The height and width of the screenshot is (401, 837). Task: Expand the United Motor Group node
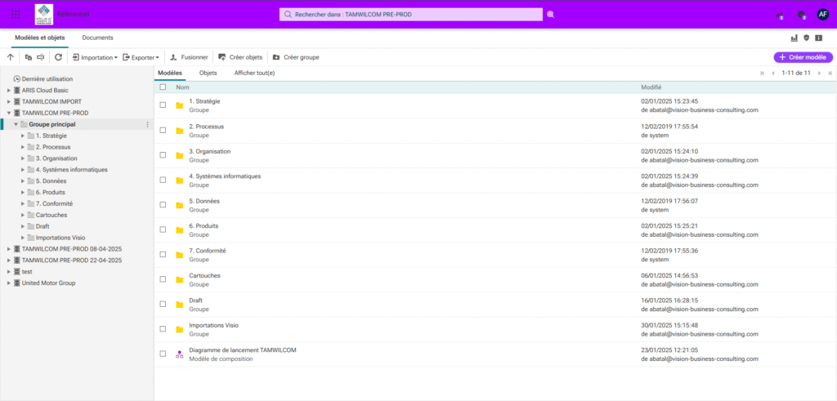[x=8, y=283]
